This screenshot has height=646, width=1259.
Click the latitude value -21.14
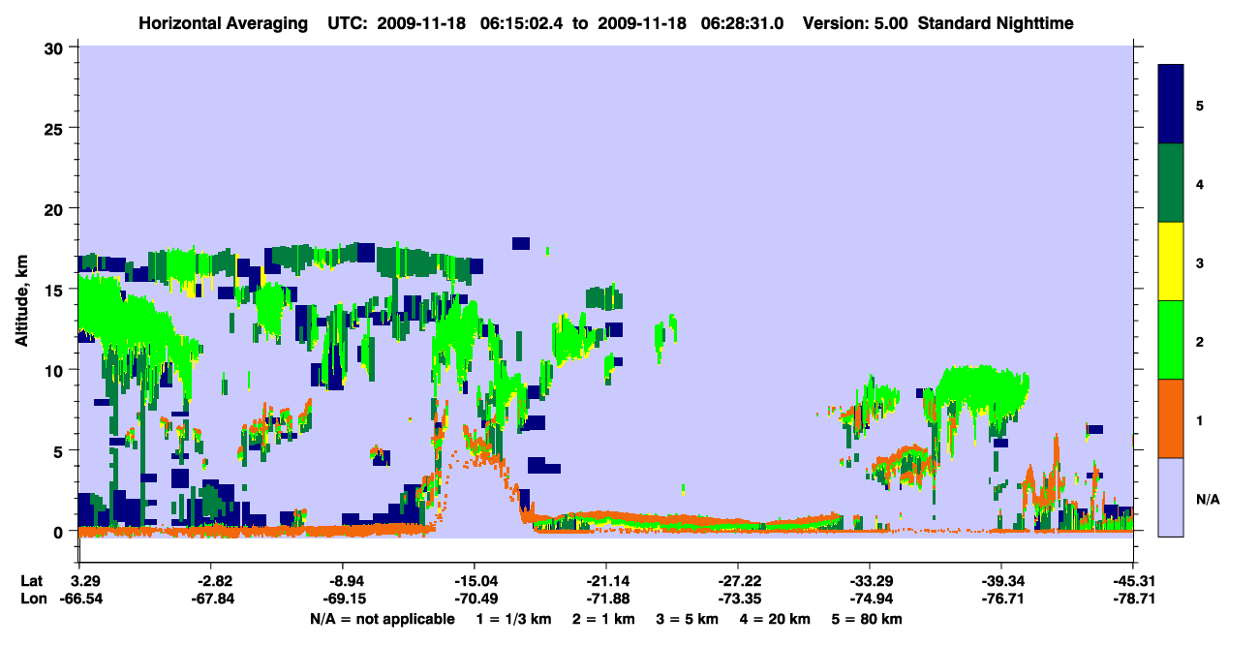pyautogui.click(x=605, y=580)
